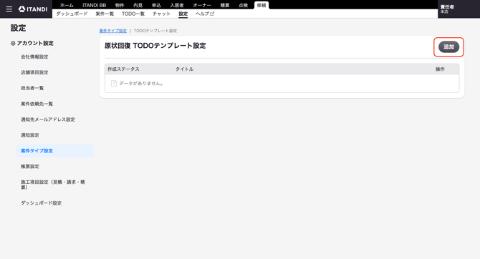This screenshot has width=480, height=259.
Task: Click the アカウント設定 section label
Action: pyautogui.click(x=35, y=44)
